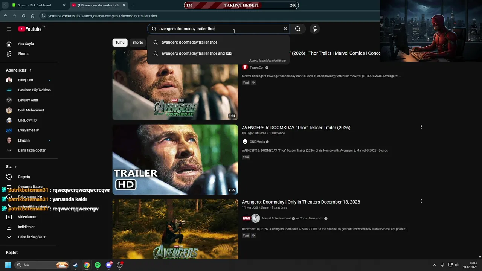Choose suggestion avengers doomsday trailer thor
The image size is (482, 271).
tap(218, 43)
